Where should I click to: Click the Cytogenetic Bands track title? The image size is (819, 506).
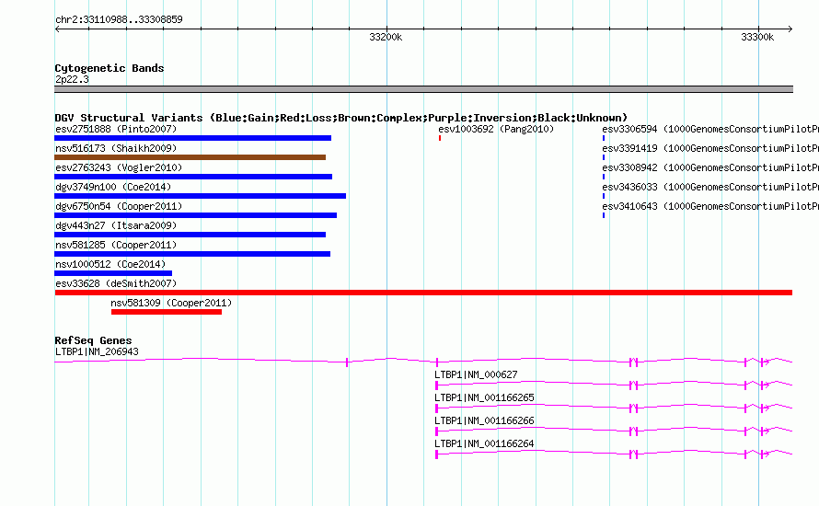pos(110,68)
